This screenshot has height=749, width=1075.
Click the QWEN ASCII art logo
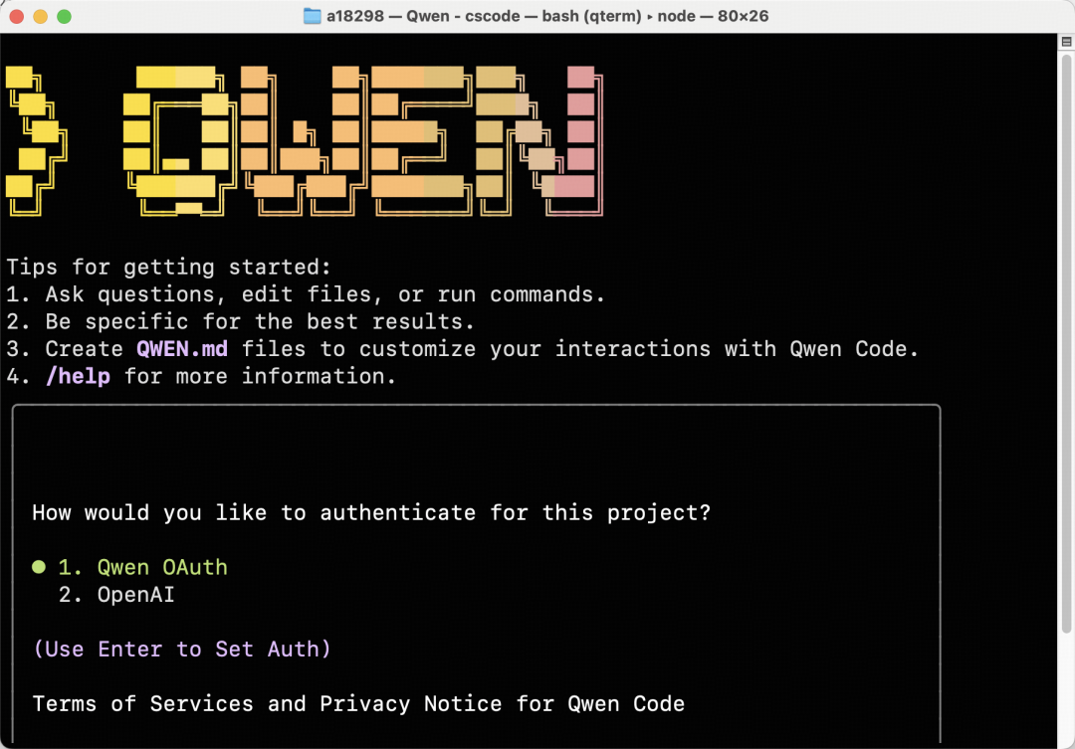tap(305, 141)
